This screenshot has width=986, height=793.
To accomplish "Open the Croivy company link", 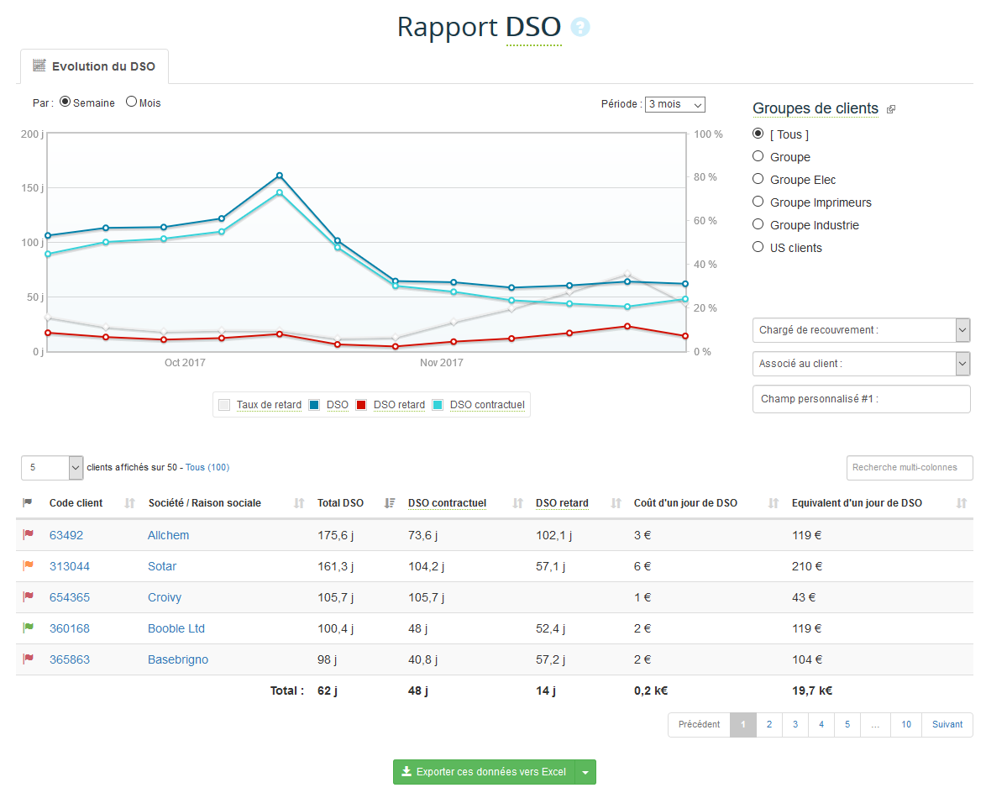I will click(x=165, y=596).
